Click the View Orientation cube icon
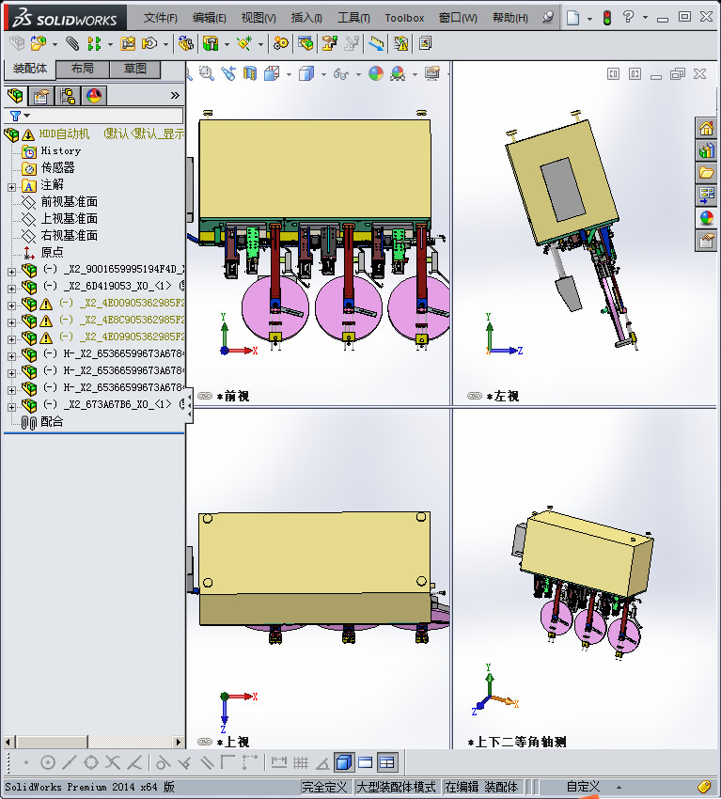 pyautogui.click(x=272, y=74)
